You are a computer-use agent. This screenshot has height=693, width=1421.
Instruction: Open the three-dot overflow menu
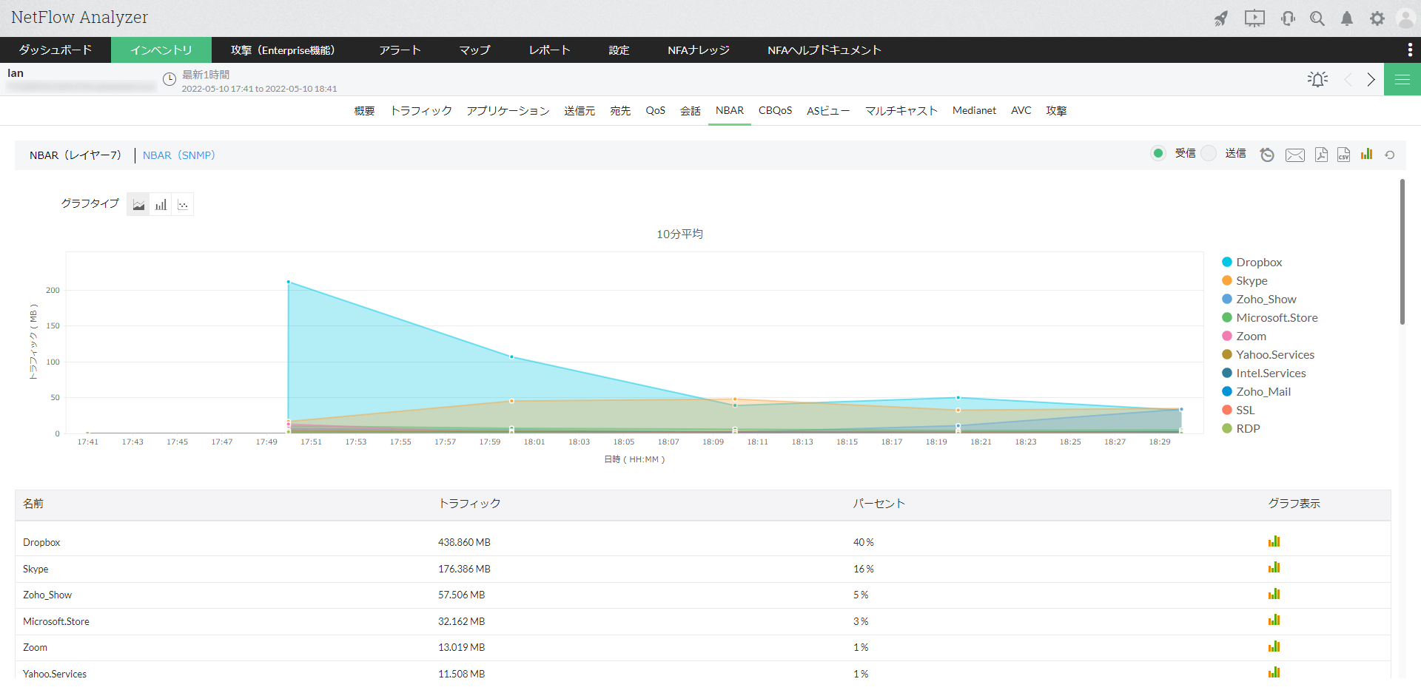pyautogui.click(x=1409, y=50)
